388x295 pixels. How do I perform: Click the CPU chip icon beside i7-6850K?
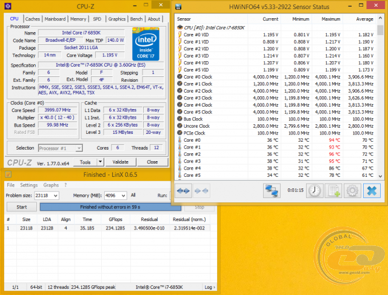pos(180,27)
